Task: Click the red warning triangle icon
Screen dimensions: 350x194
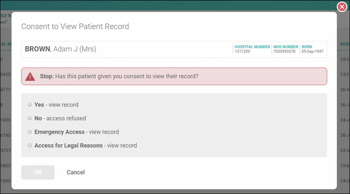Action: point(30,77)
